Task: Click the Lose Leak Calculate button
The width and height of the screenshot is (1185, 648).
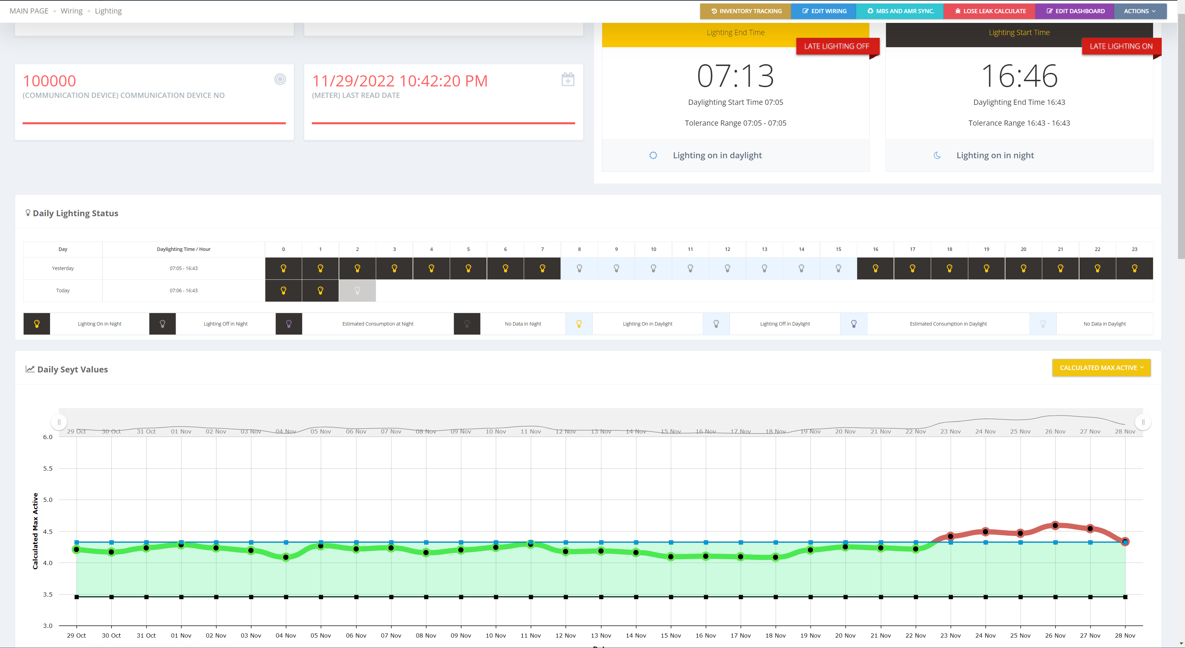Action: tap(989, 11)
